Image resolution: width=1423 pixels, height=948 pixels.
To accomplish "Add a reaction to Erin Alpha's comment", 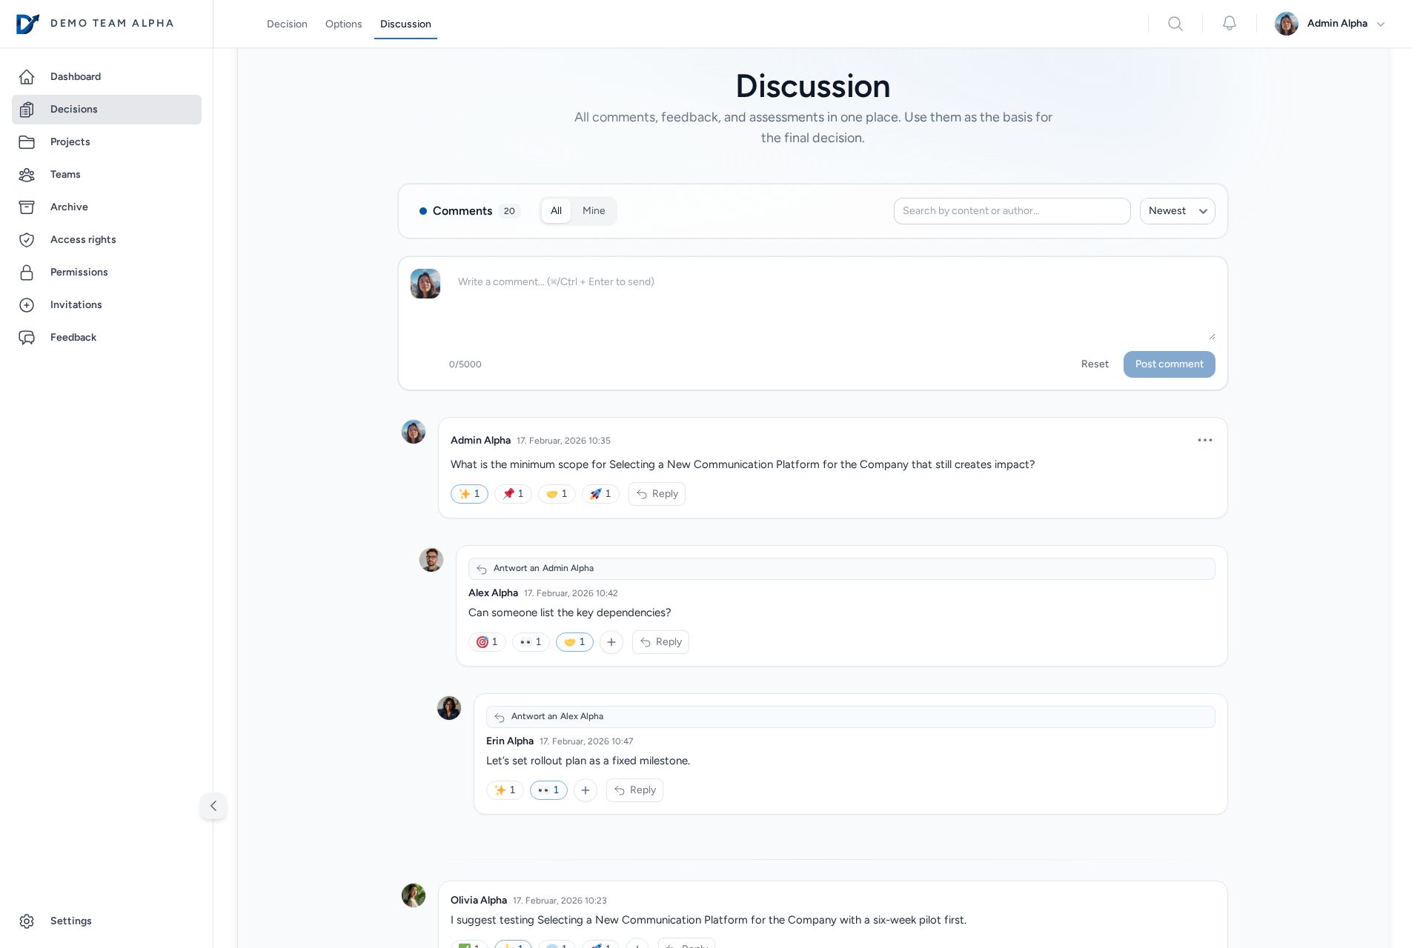I will (586, 790).
